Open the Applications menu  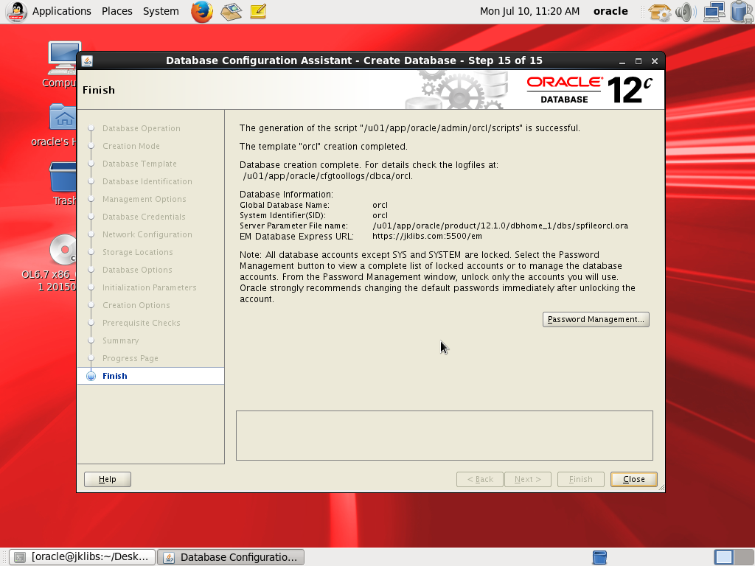(62, 11)
